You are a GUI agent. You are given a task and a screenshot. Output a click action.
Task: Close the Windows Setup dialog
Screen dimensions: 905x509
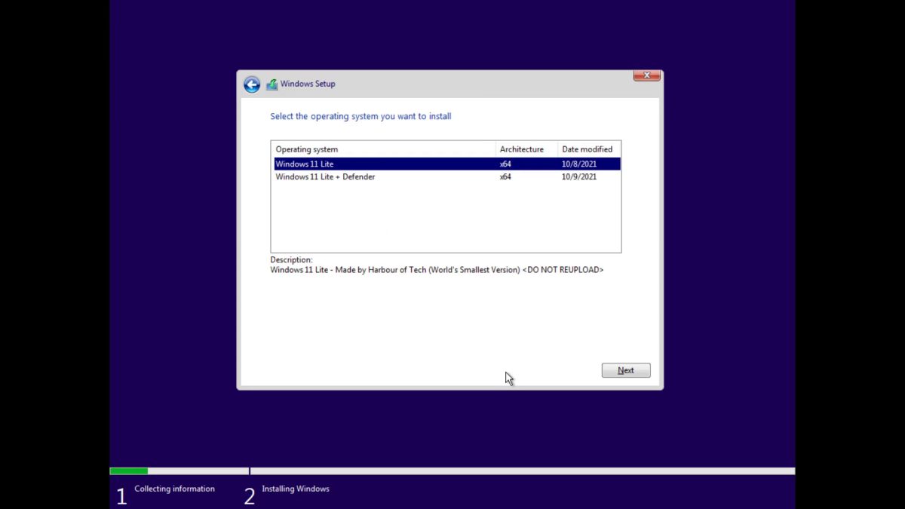(x=647, y=75)
